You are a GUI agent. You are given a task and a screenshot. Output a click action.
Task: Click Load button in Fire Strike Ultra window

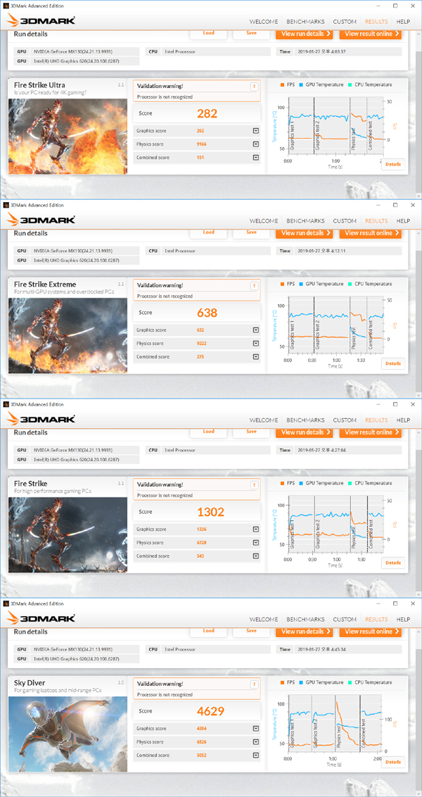tap(208, 34)
